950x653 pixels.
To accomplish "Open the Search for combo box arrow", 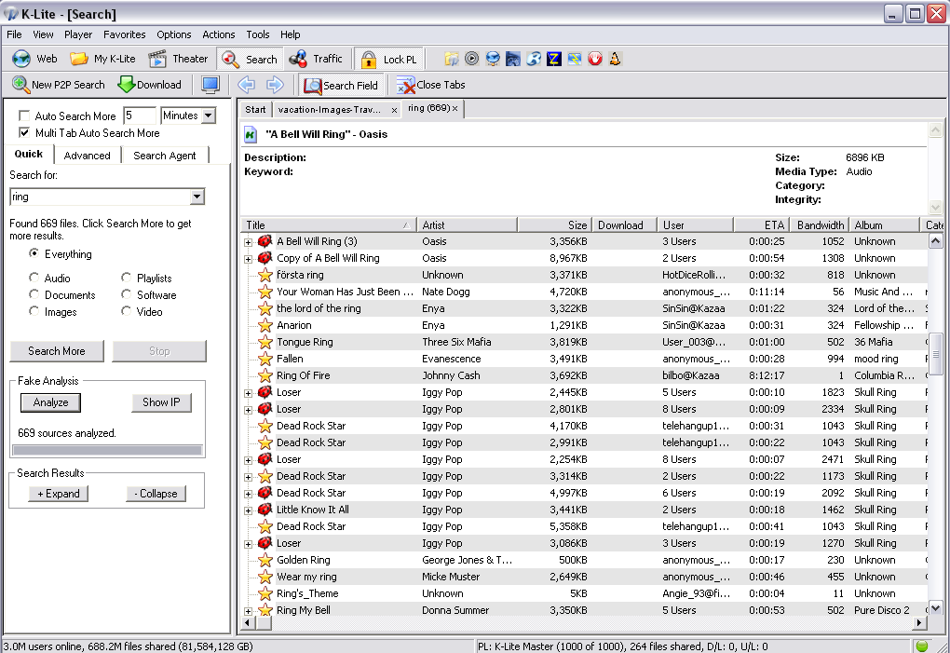I will tap(197, 197).
